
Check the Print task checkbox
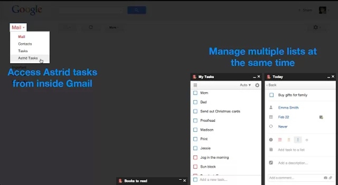[195, 139]
